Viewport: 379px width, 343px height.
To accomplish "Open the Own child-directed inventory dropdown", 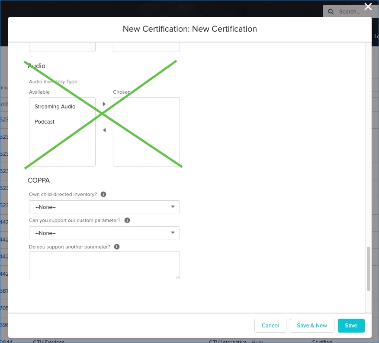I will coord(104,207).
